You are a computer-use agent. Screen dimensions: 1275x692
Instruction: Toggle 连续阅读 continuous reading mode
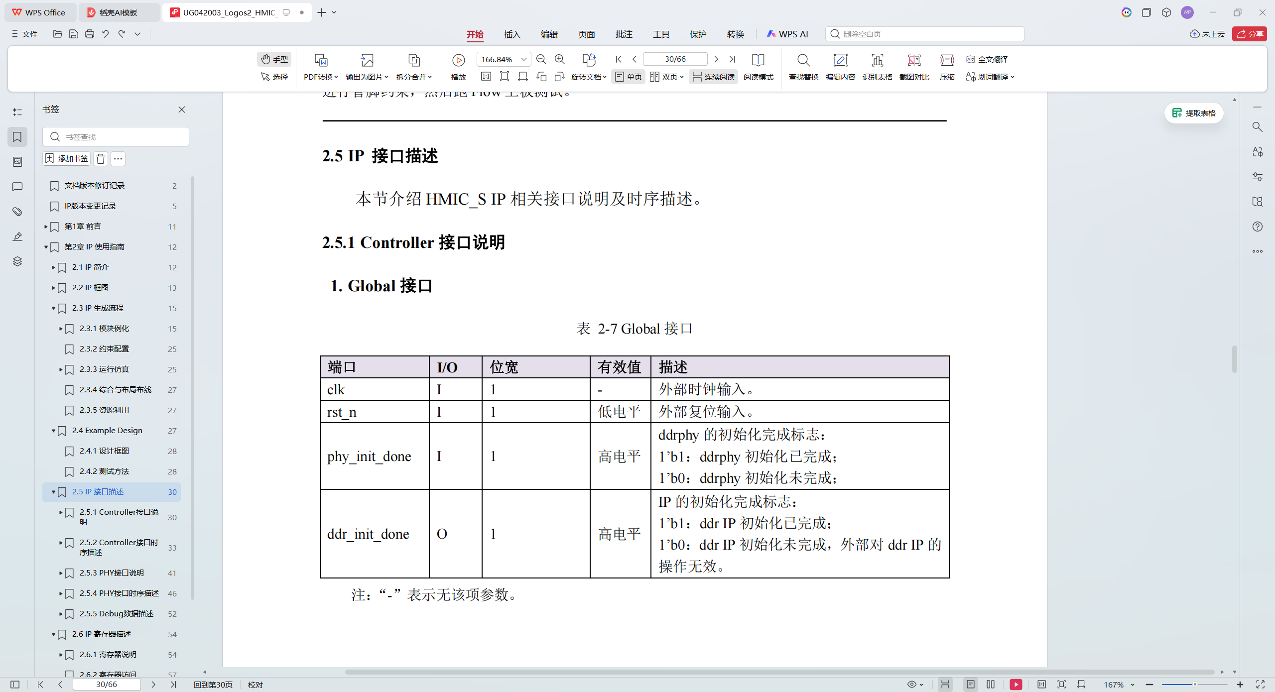713,77
